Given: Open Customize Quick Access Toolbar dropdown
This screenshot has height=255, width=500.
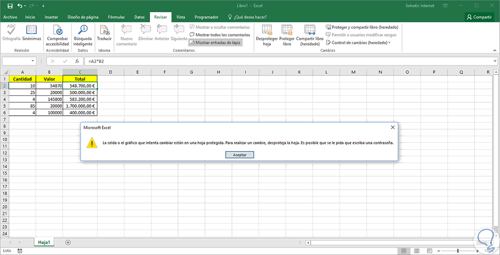Looking at the screenshot, I should tap(43, 5).
